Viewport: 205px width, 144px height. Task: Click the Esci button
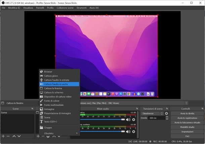pos(187,136)
